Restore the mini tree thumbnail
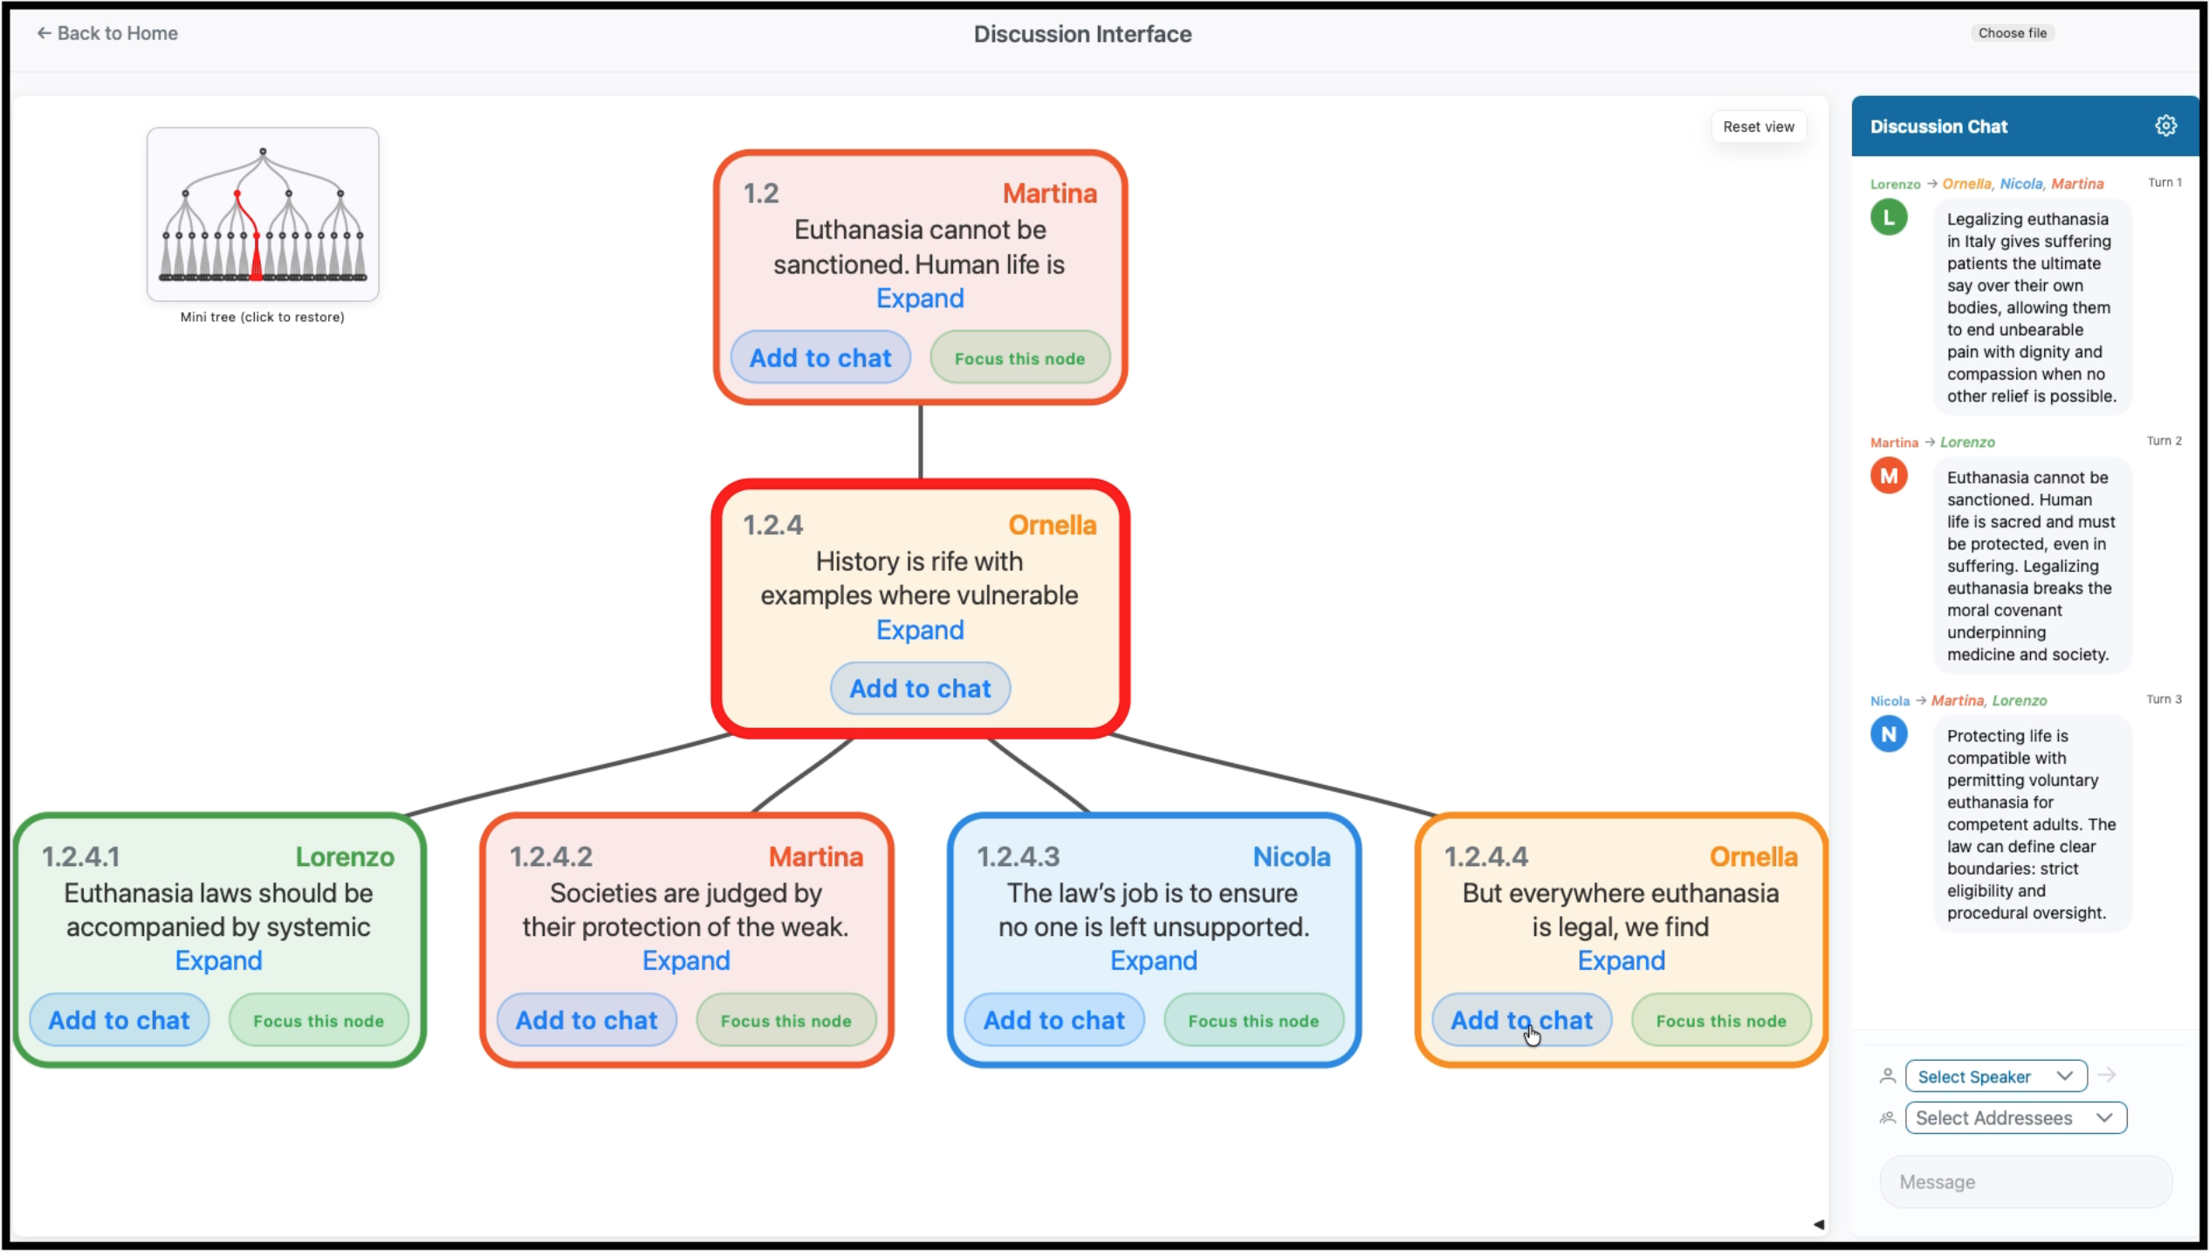The width and height of the screenshot is (2209, 1251). [x=263, y=215]
